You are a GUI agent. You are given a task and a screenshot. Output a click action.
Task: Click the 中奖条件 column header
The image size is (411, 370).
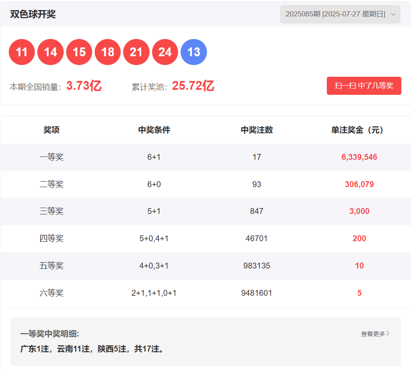pos(154,130)
